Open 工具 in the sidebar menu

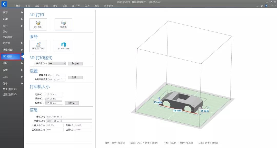click(x=5, y=77)
